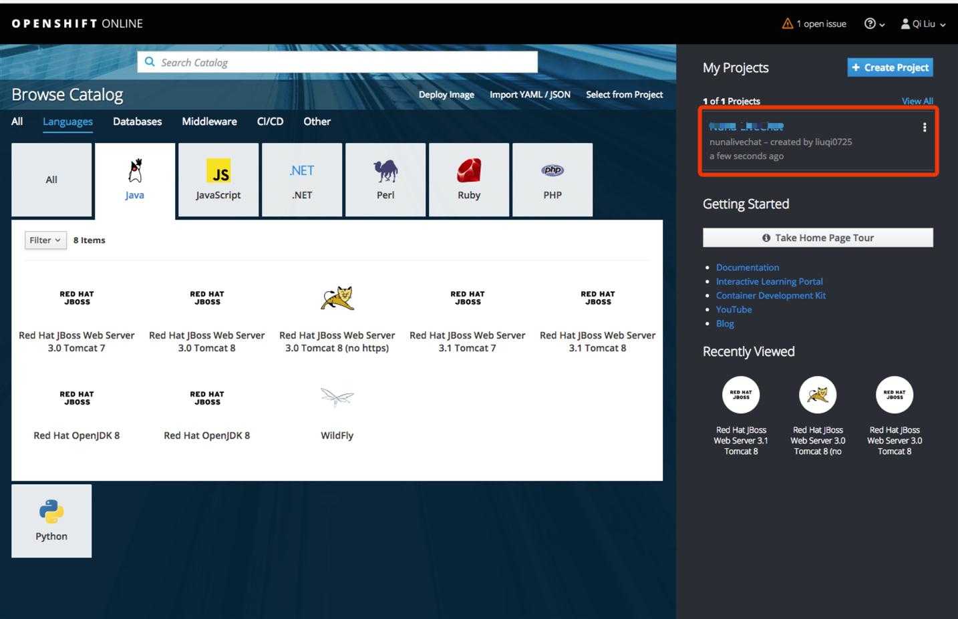Screen dimensions: 958x619
Task: Select the Java language tile
Action: pyautogui.click(x=135, y=180)
